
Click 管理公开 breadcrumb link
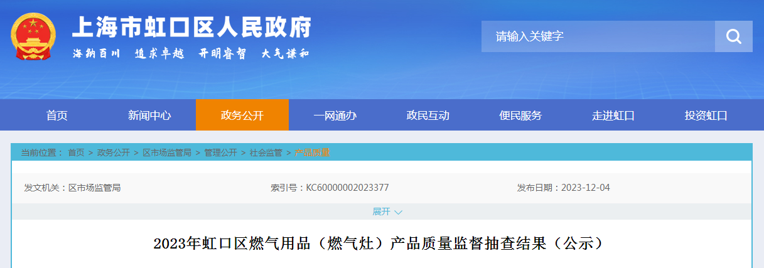coord(220,153)
